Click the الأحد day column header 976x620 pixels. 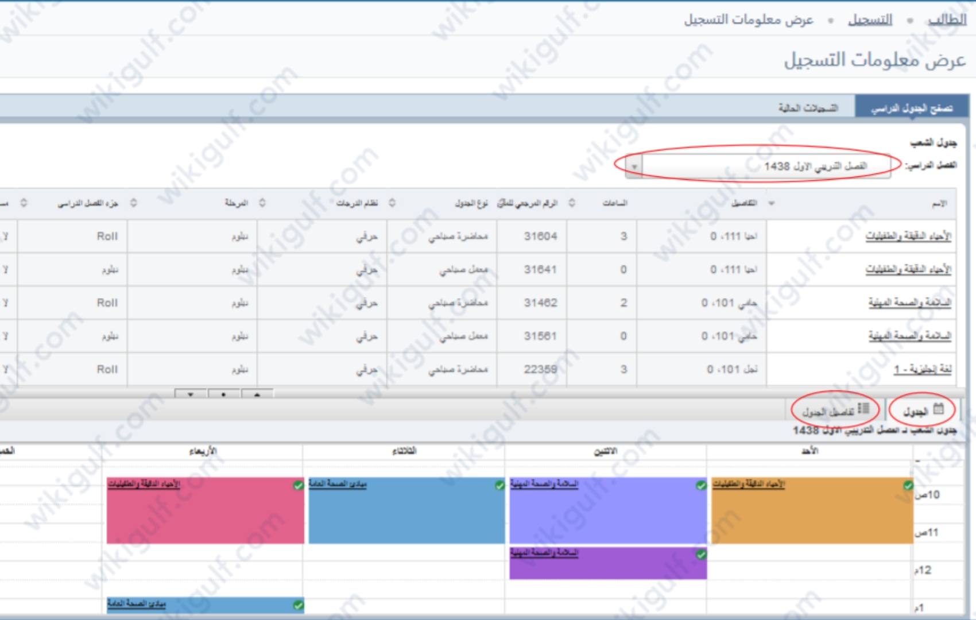[x=810, y=451]
